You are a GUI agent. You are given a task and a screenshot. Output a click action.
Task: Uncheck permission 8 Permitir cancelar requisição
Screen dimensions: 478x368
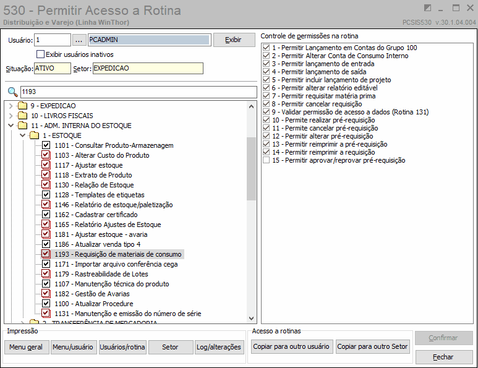click(x=266, y=104)
